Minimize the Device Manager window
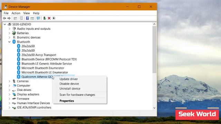 click(x=127, y=7)
